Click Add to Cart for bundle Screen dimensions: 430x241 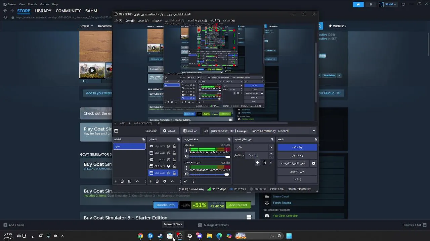238,205
